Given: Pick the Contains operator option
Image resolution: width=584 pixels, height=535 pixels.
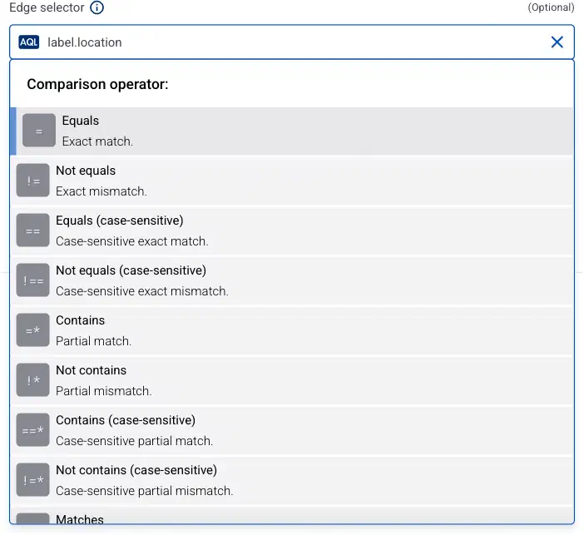Looking at the screenshot, I should point(292,330).
